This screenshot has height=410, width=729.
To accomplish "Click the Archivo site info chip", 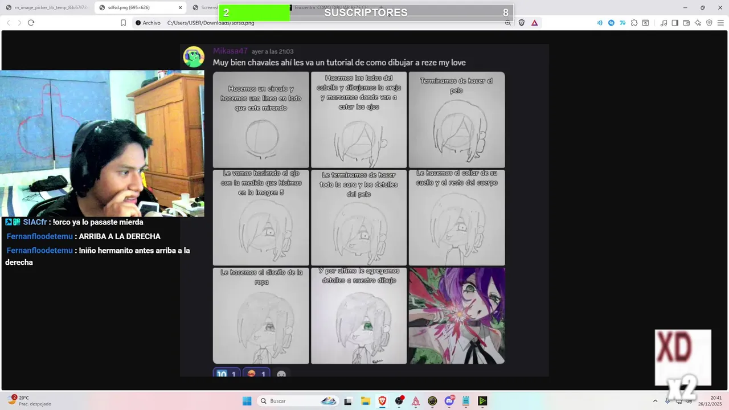I will click(148, 23).
